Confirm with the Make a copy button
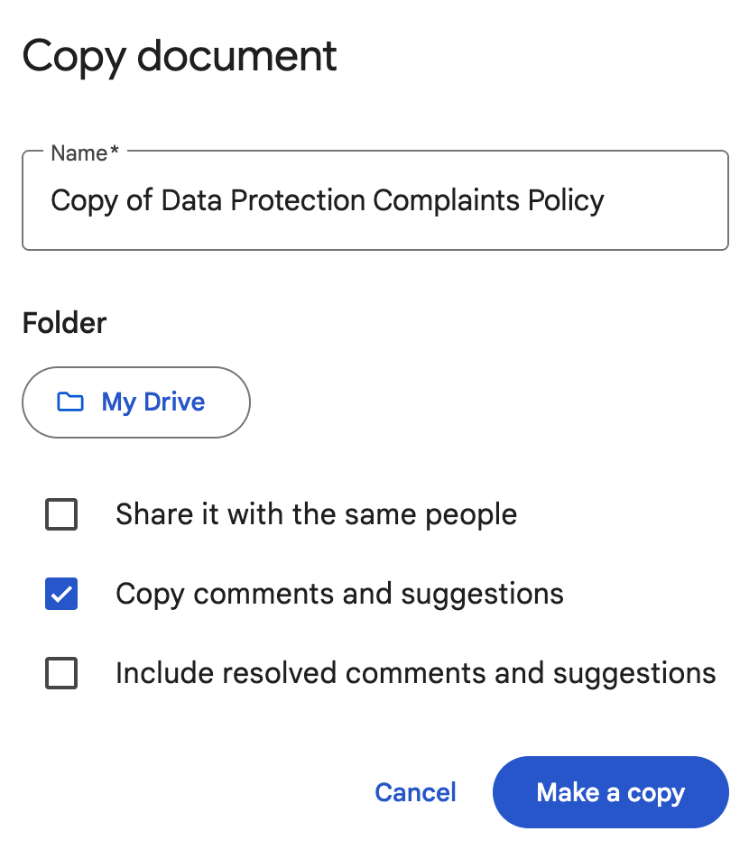Viewport: 749px width, 859px height. 610,792
